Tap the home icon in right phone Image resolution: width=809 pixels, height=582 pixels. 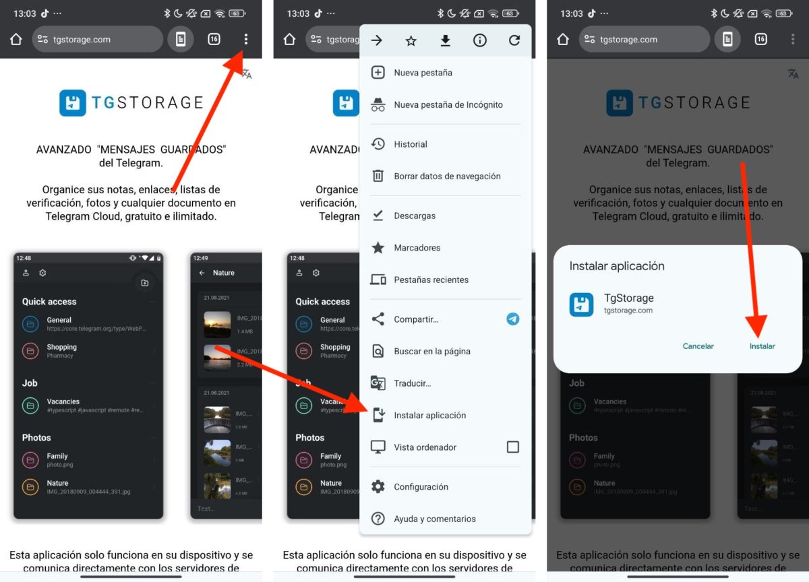point(564,39)
